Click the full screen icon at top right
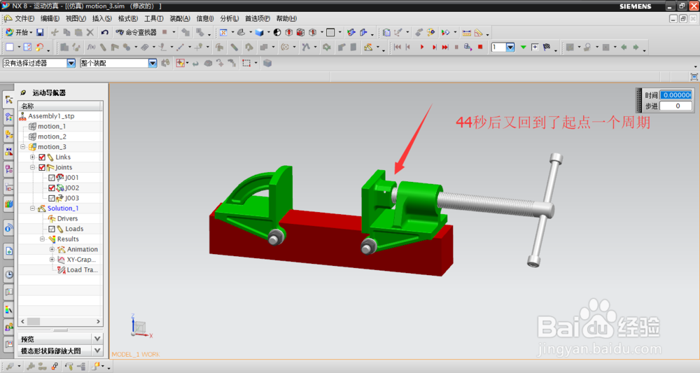The image size is (700, 373). pyautogui.click(x=694, y=77)
